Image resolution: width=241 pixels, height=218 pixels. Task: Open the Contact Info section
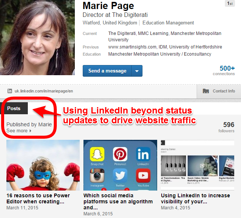click(219, 91)
